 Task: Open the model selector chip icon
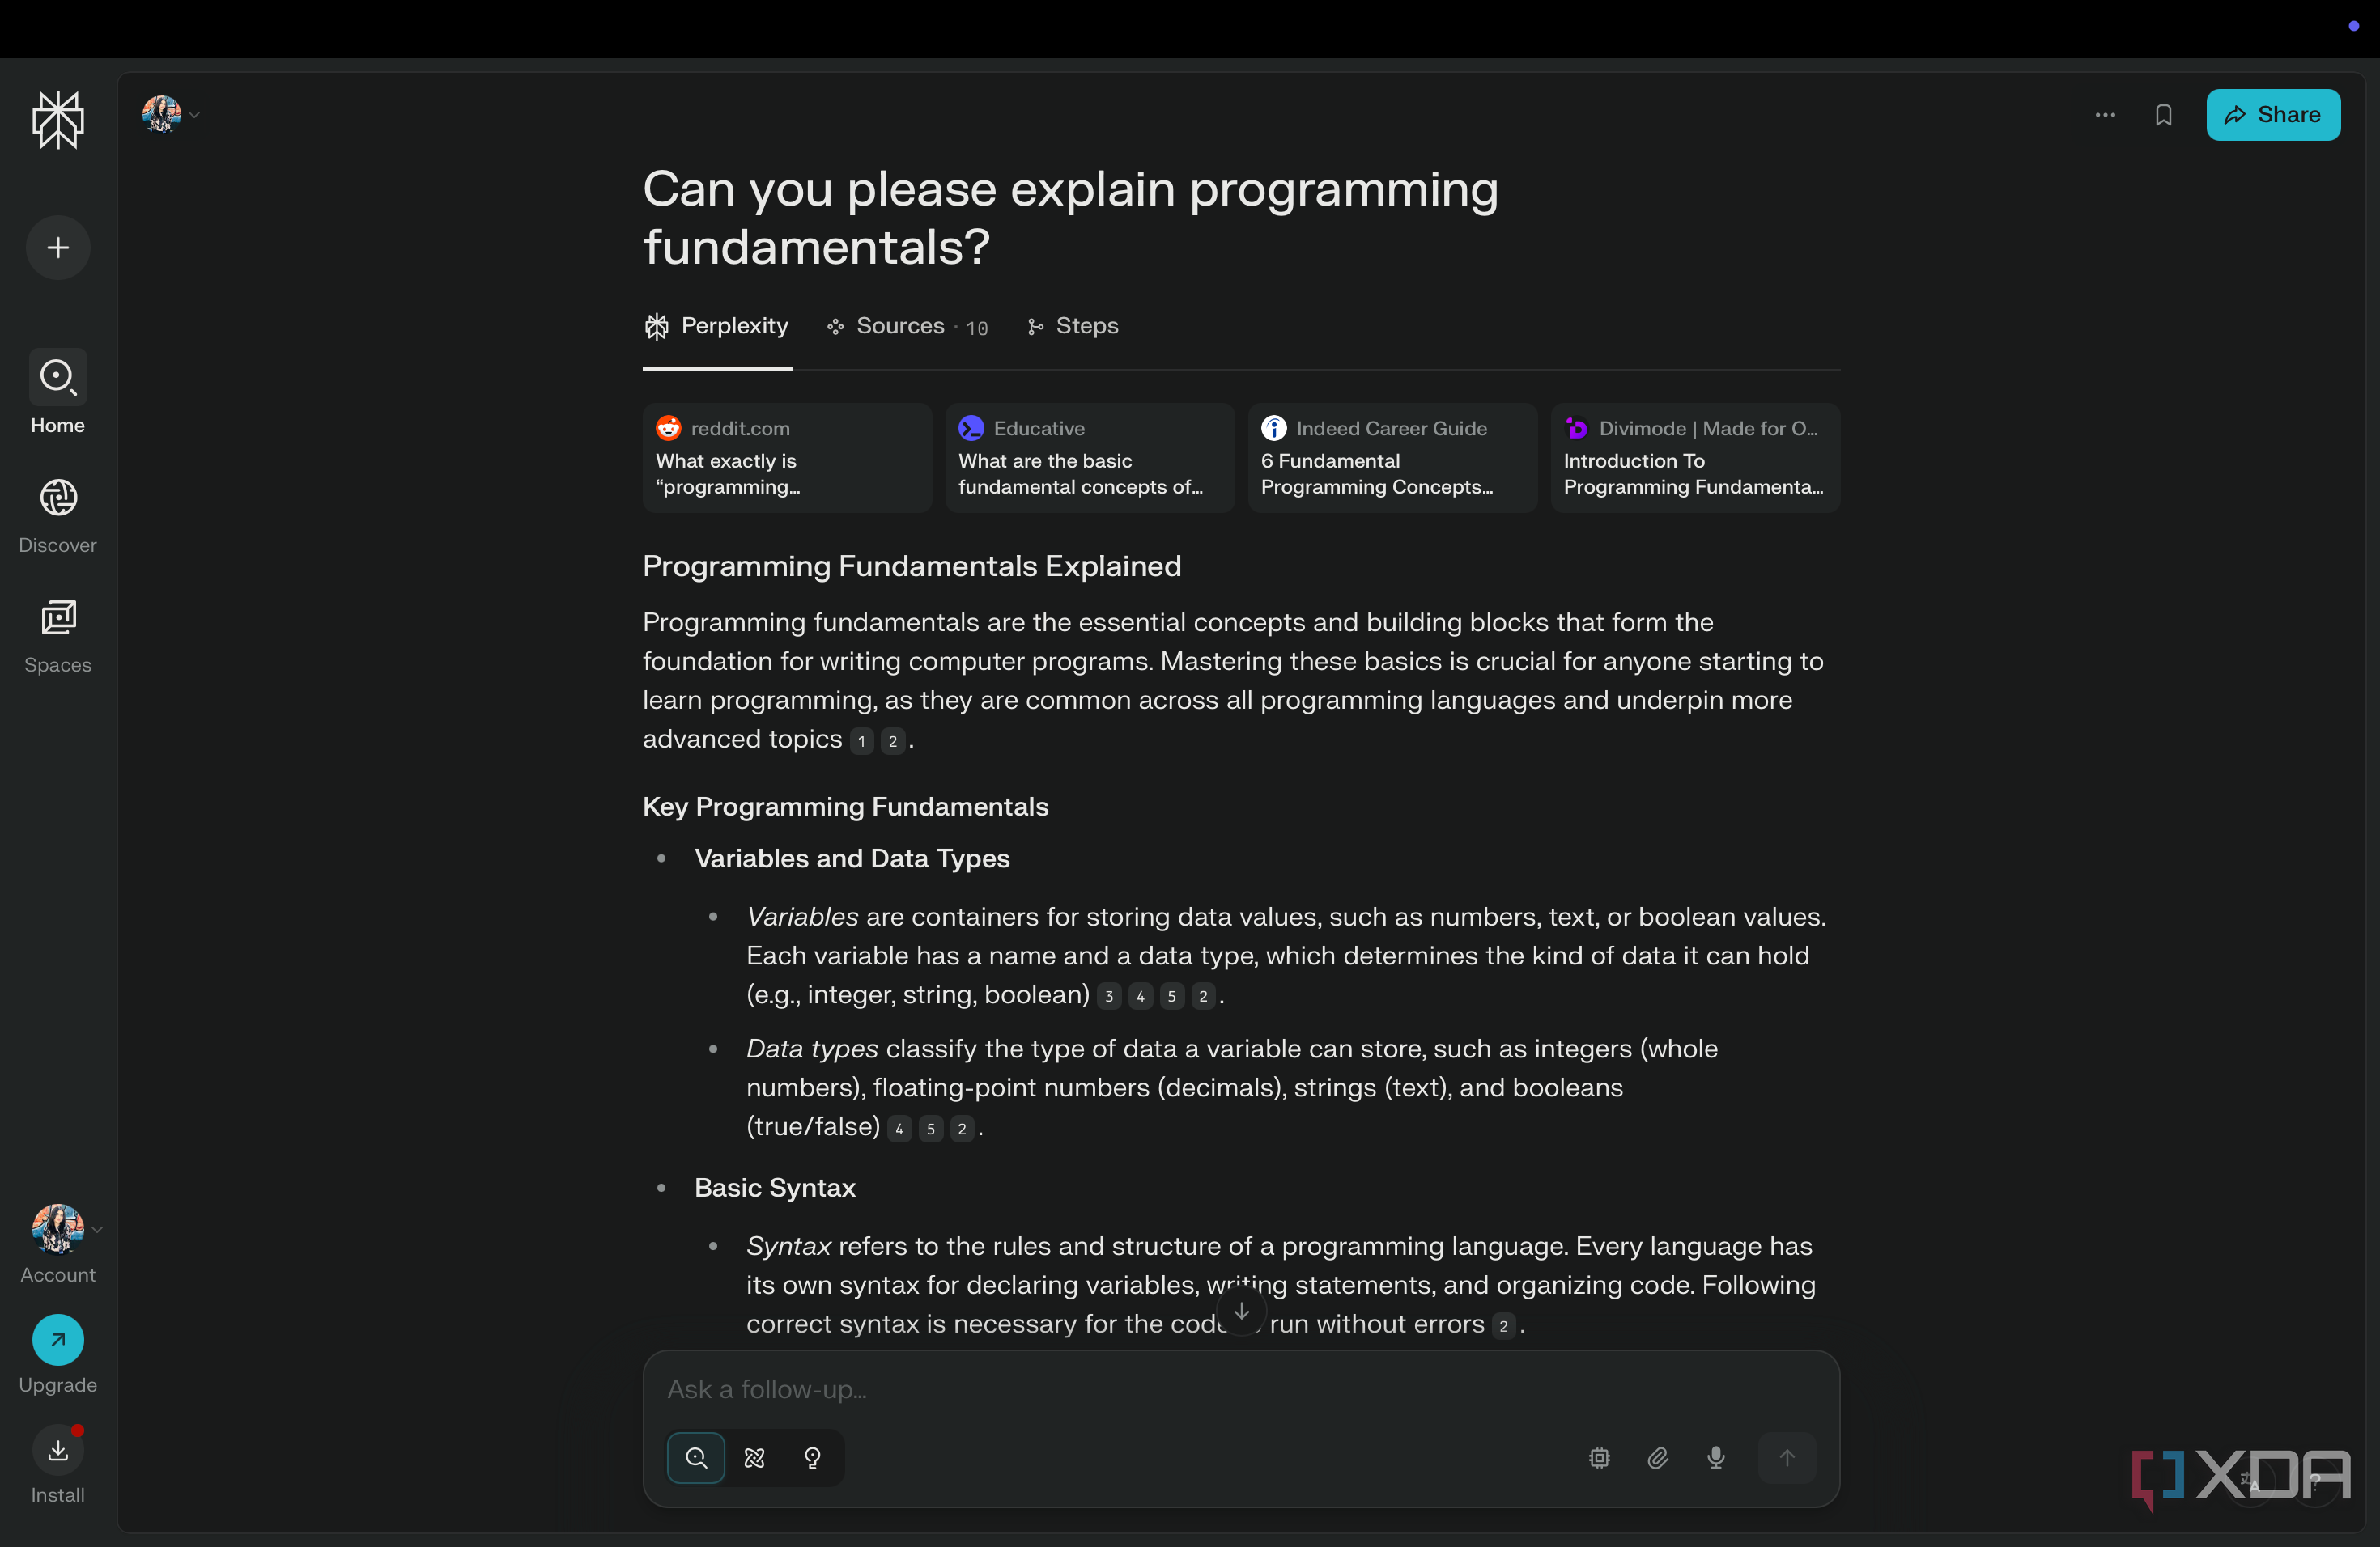1599,1458
